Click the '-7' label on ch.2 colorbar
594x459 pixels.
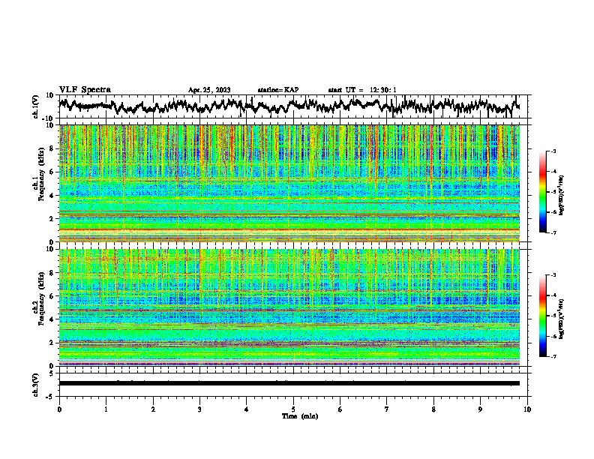point(553,356)
